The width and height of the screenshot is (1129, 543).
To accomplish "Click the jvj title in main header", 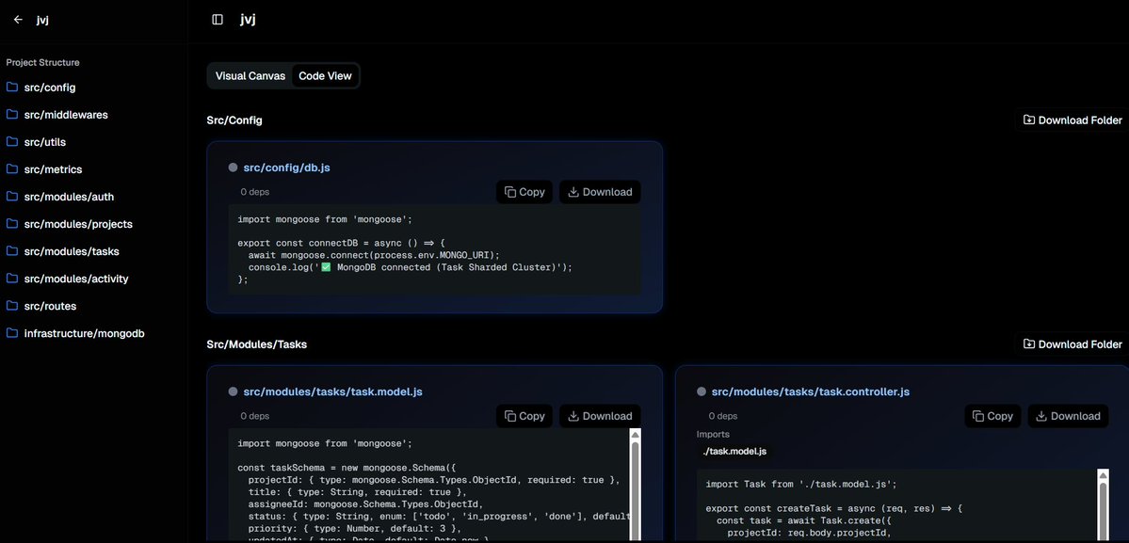I will click(248, 20).
